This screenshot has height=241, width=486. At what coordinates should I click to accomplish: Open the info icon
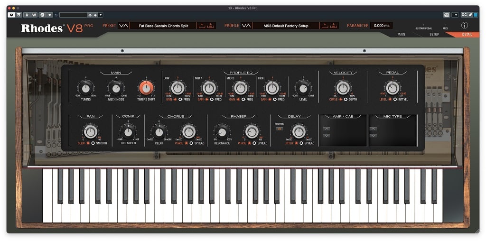tap(464, 26)
